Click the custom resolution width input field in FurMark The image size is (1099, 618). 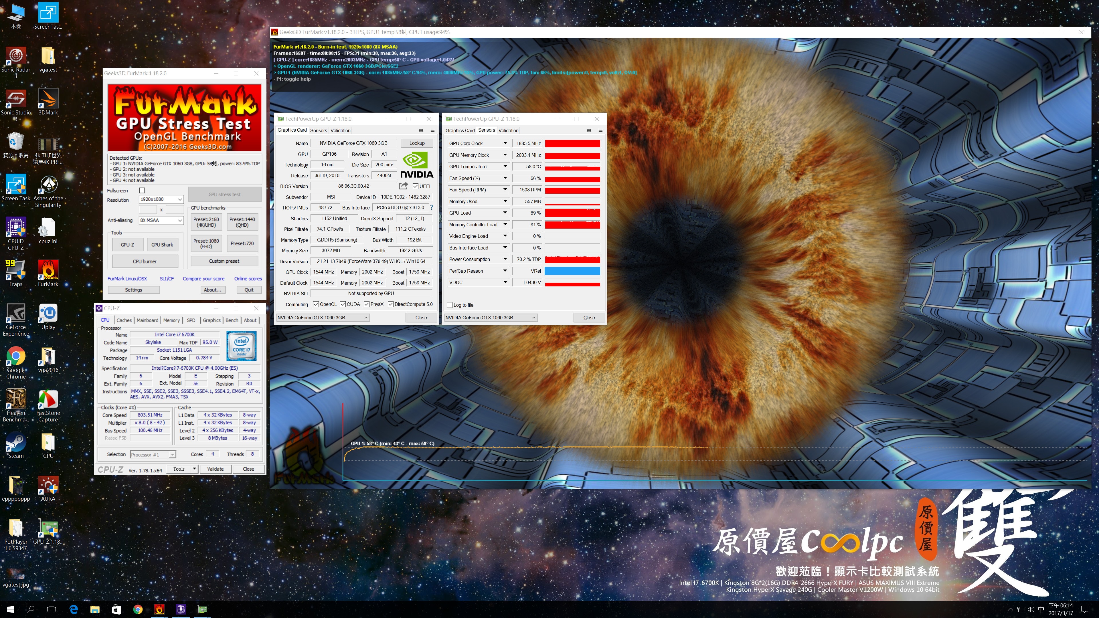coord(148,209)
